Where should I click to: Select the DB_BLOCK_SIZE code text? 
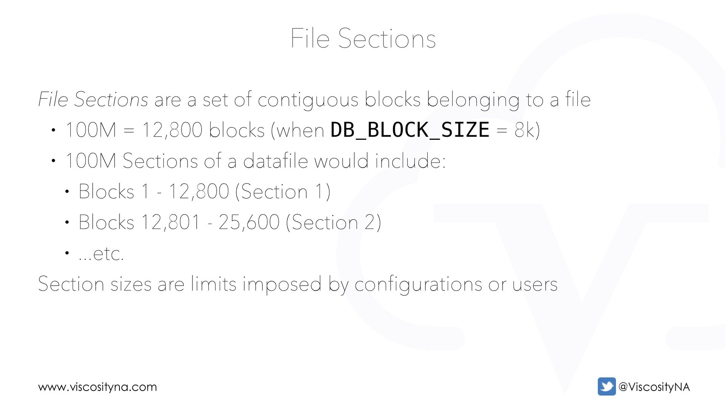click(x=410, y=130)
